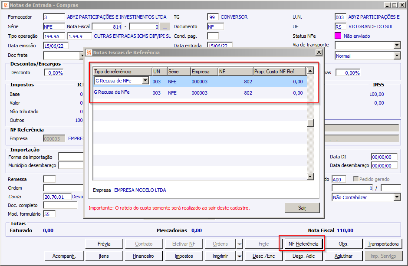Click the grid scrollbar up arrow

click(x=310, y=71)
